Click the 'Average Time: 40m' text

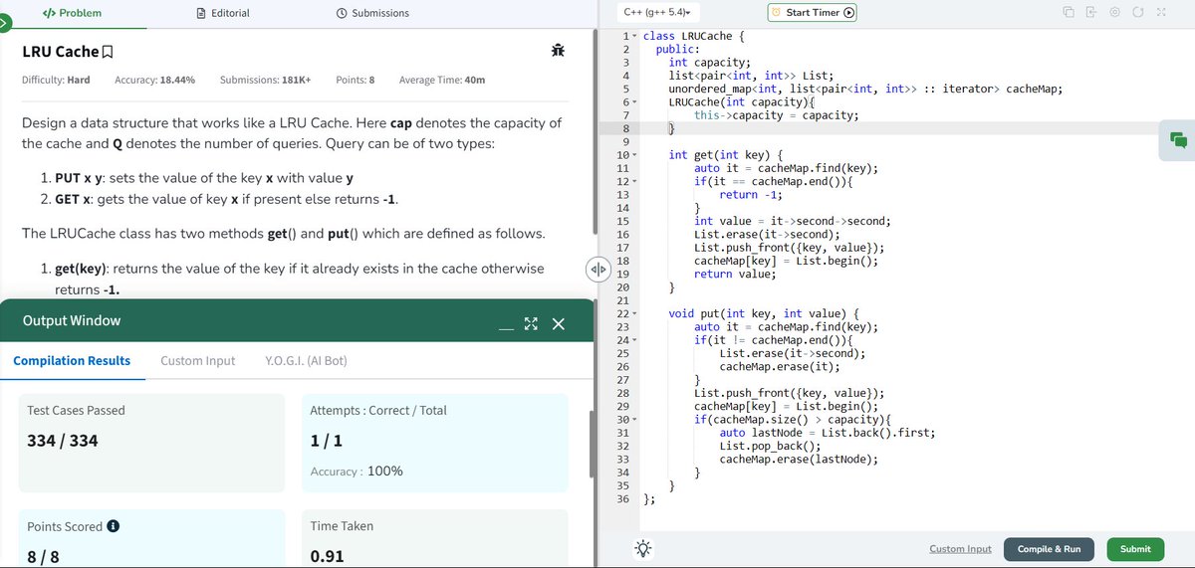[x=442, y=80]
